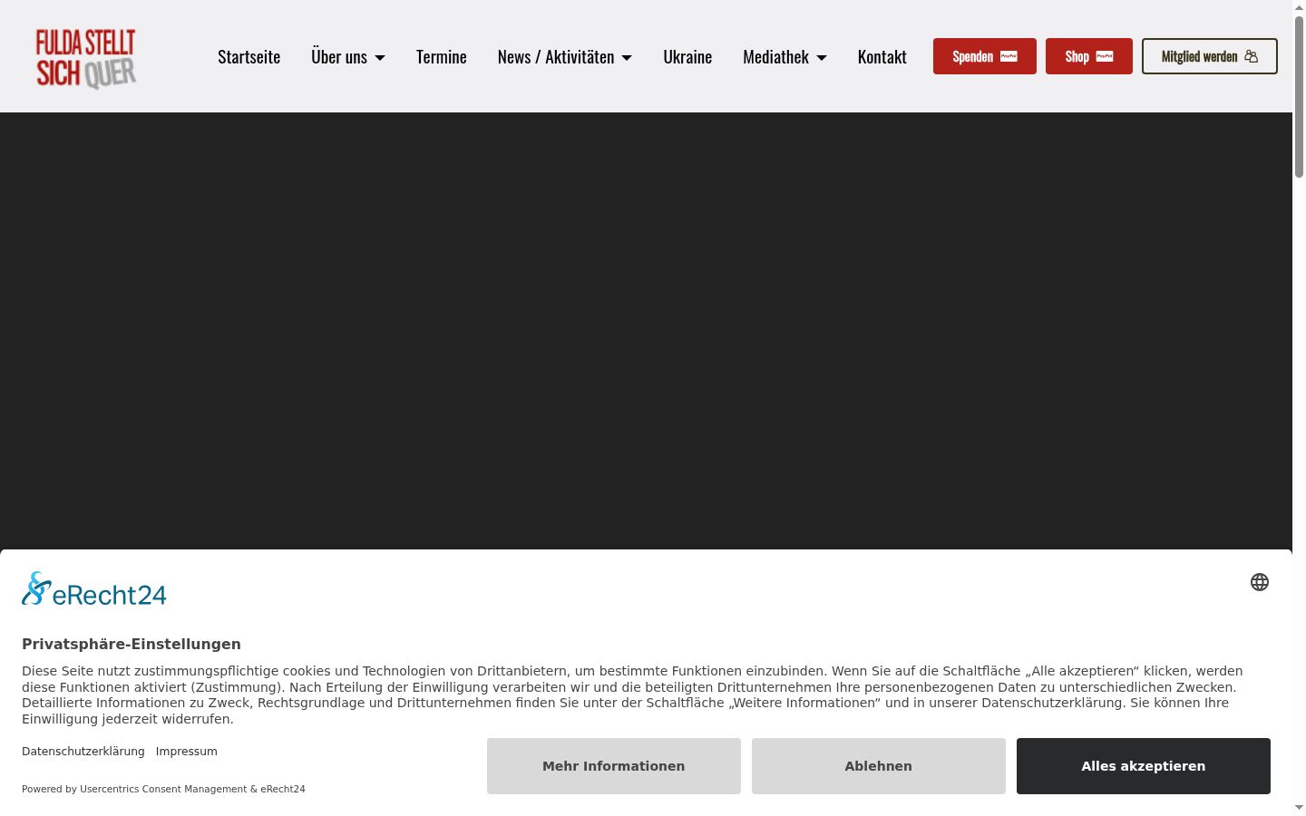Click Alles akzeptieren
The width and height of the screenshot is (1306, 816).
tap(1144, 766)
